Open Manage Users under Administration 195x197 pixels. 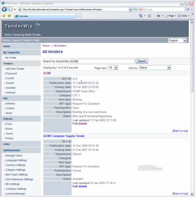click(x=14, y=155)
